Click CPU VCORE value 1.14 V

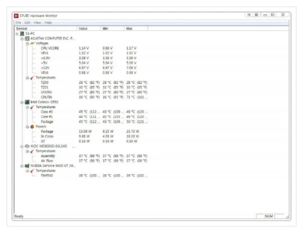pyautogui.click(x=84, y=48)
